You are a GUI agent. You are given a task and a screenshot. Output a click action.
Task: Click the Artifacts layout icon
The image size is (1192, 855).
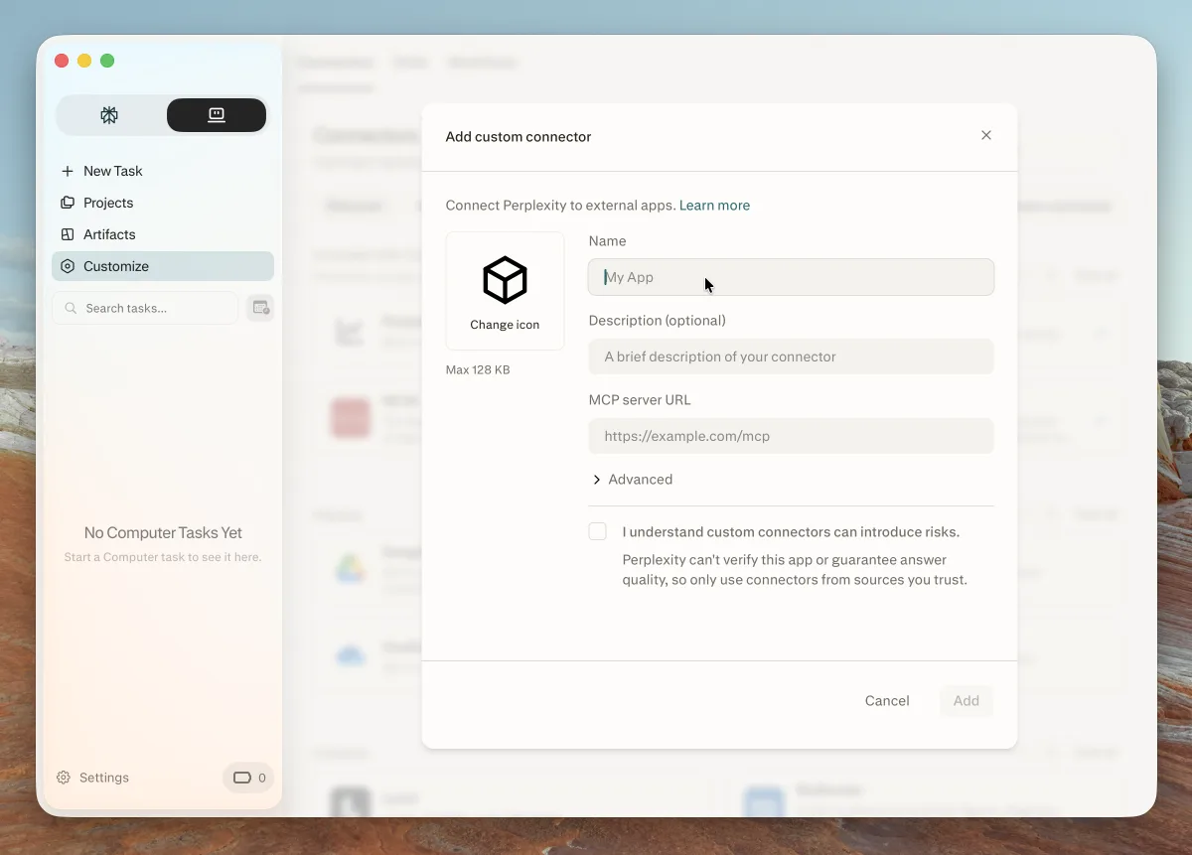(68, 234)
